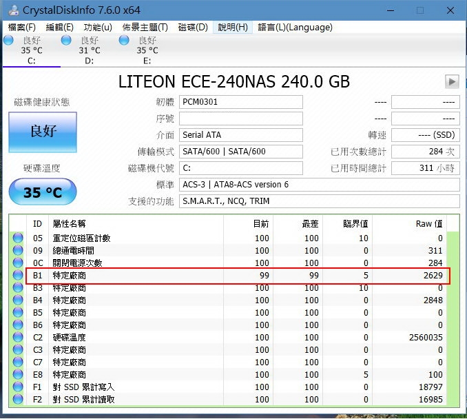Viewport: 467px width, 419px height.
Task: Click status icon of row 0C 關閉電源次數
Action: coord(18,263)
